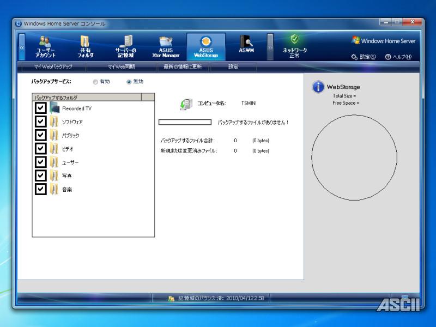Switch to the マイWeb同期 tab
Screen dimensions: 436x327
pyautogui.click(x=122, y=67)
